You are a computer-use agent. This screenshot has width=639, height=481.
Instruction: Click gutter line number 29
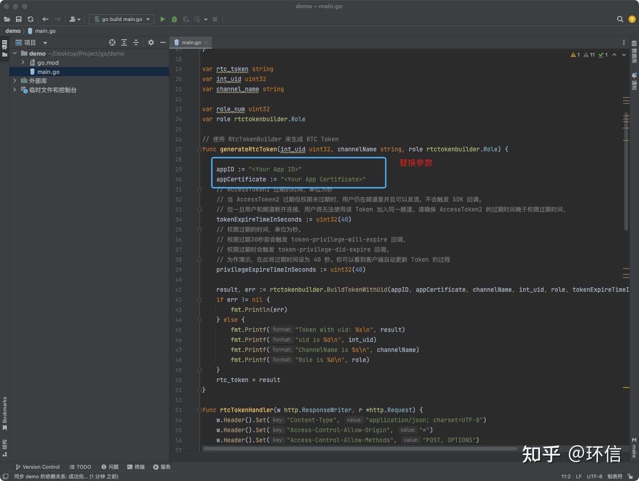point(178,169)
